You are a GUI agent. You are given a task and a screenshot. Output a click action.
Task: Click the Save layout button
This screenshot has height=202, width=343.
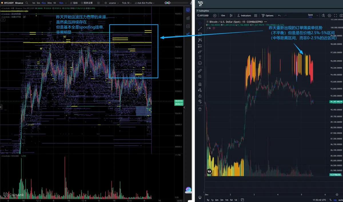tap(310, 16)
